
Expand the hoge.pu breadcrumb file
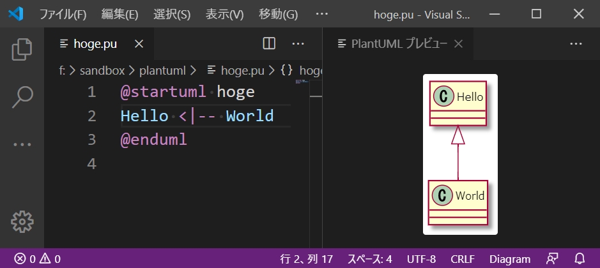[236, 71]
